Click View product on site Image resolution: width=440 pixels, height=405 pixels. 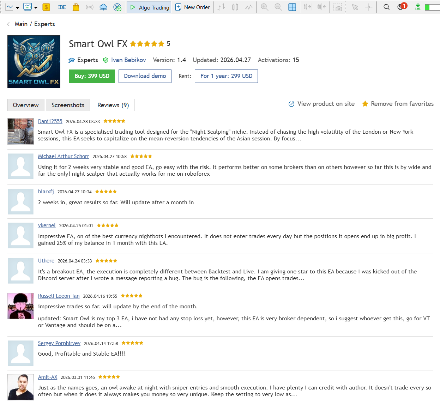(x=321, y=104)
